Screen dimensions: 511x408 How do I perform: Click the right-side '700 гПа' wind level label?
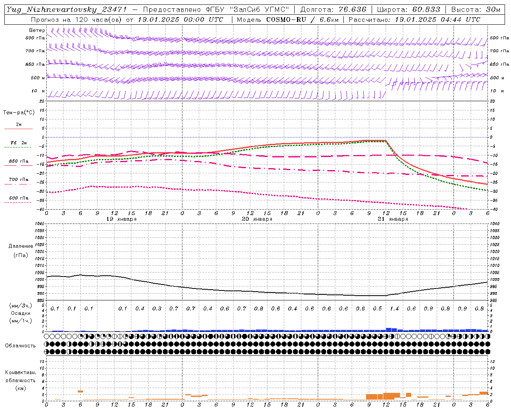click(x=499, y=51)
